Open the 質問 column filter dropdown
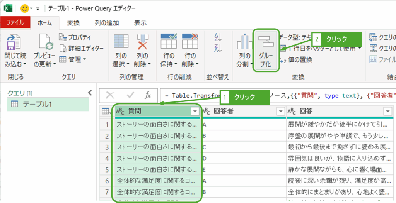396x203 pixels. 195,112
